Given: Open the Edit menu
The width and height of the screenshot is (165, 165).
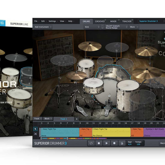Looking at the screenshot, I should coord(44,21).
